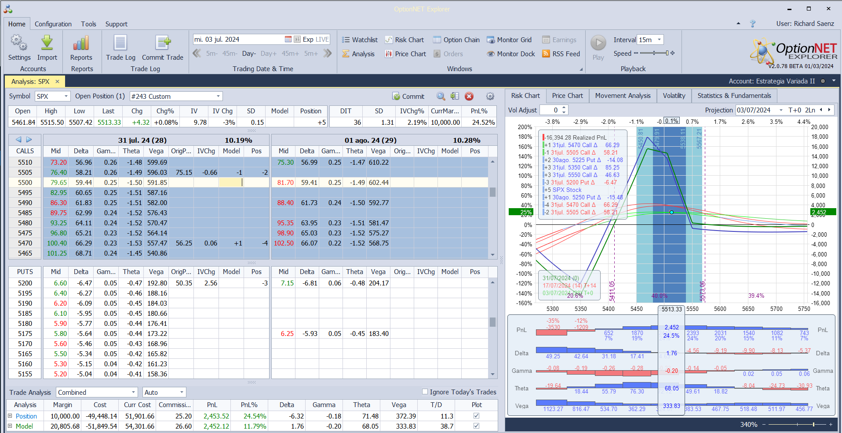Switch to the Volatility tab
The height and width of the screenshot is (433, 842).
point(674,96)
